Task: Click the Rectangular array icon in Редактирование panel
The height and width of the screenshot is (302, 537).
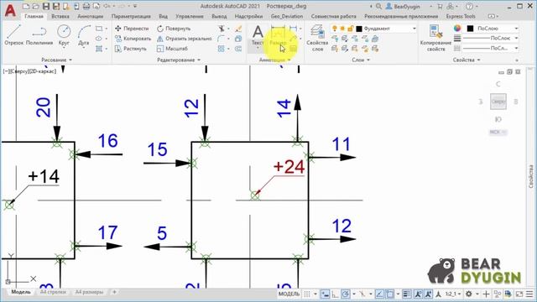Action: pyautogui.click(x=222, y=49)
